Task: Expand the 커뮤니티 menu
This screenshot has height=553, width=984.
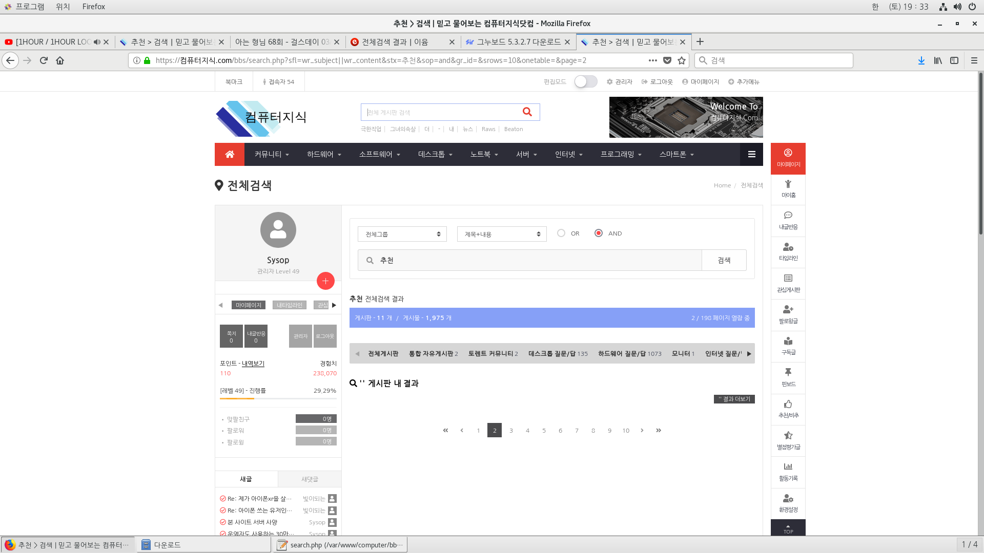Action: click(x=272, y=154)
